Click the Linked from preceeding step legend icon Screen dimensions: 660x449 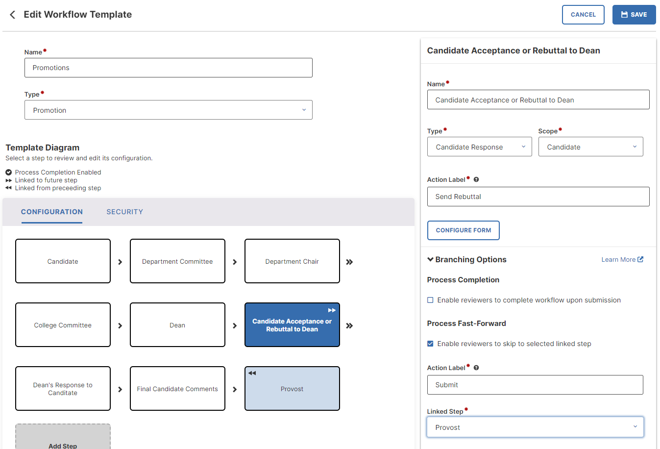point(9,188)
